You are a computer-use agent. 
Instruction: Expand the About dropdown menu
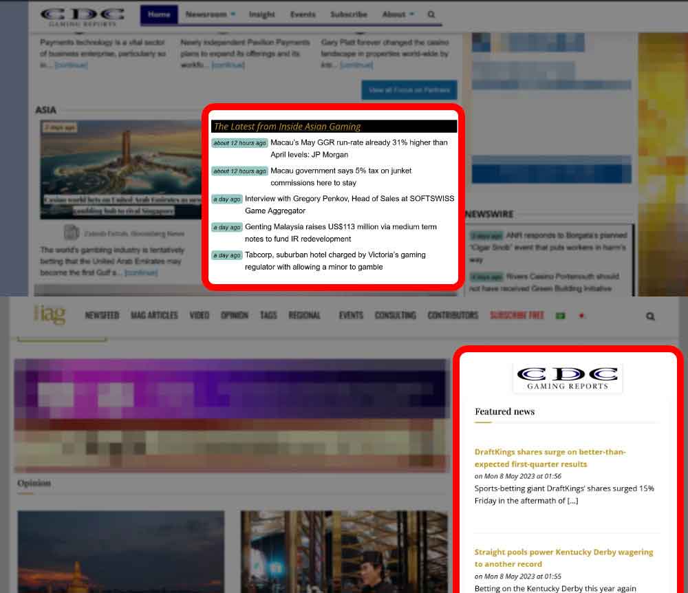[398, 14]
